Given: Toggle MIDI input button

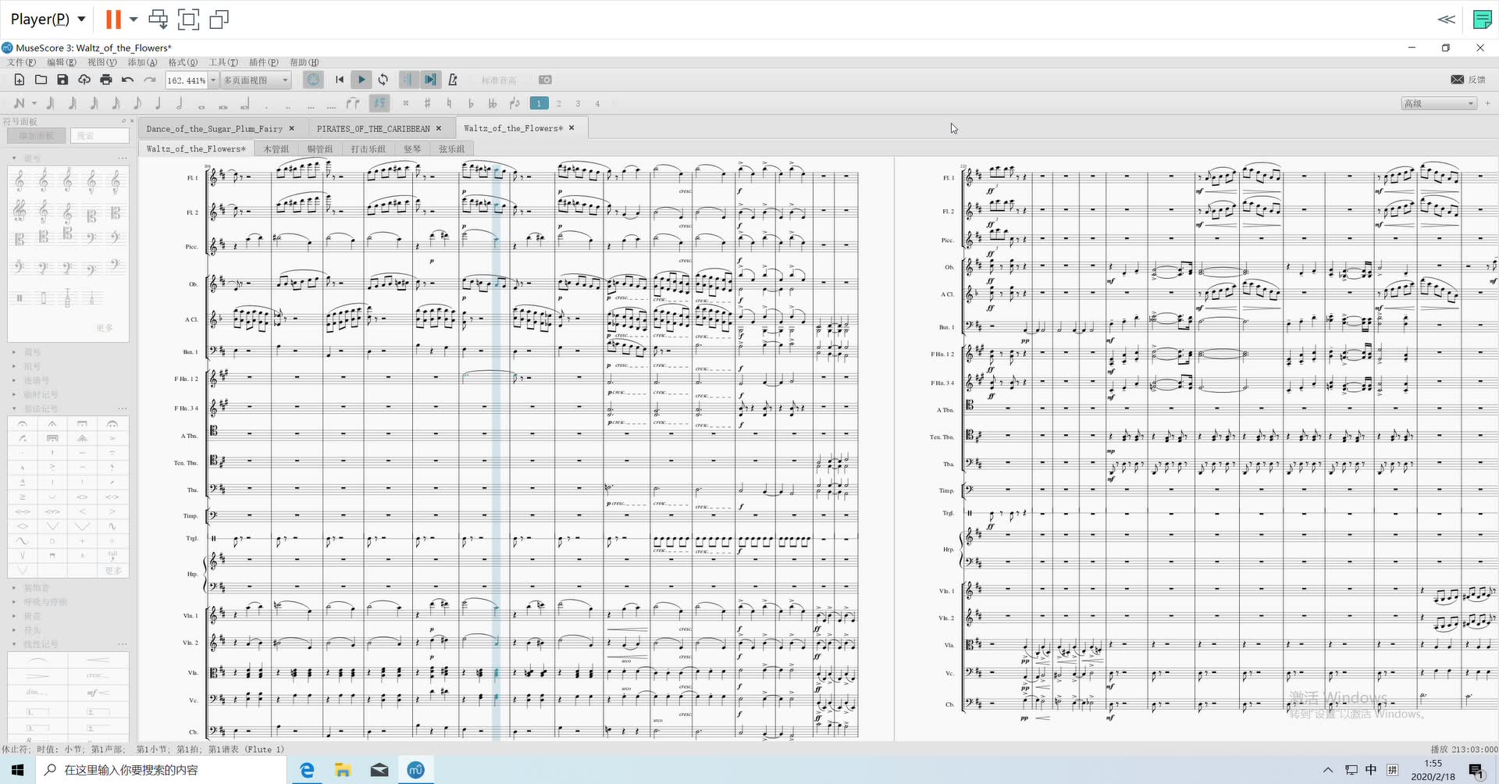Looking at the screenshot, I should pyautogui.click(x=313, y=80).
